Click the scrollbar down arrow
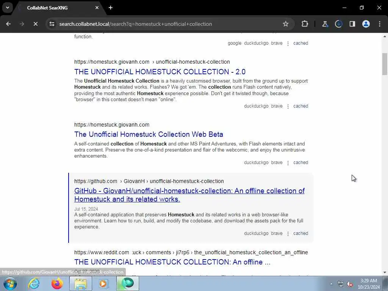 point(385,272)
